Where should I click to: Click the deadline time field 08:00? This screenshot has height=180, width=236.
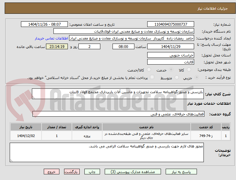123,46
